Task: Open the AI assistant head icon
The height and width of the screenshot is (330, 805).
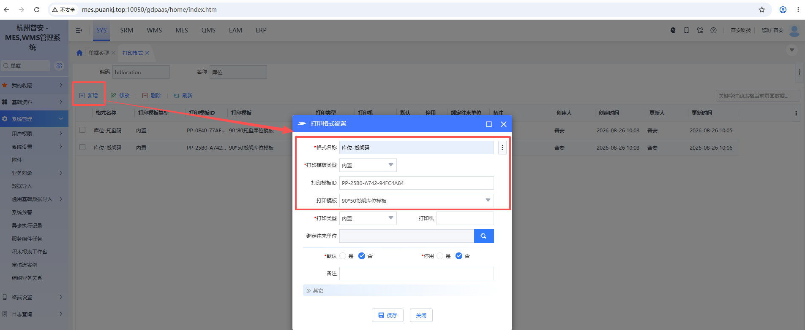Action: pyautogui.click(x=673, y=30)
